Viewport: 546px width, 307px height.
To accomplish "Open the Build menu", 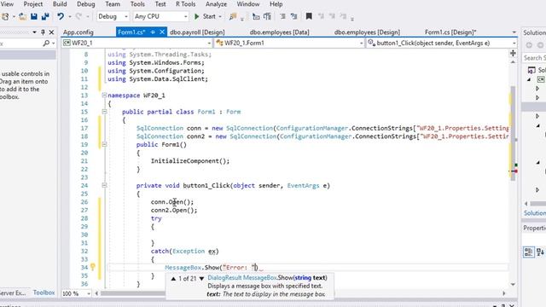I will [60, 4].
